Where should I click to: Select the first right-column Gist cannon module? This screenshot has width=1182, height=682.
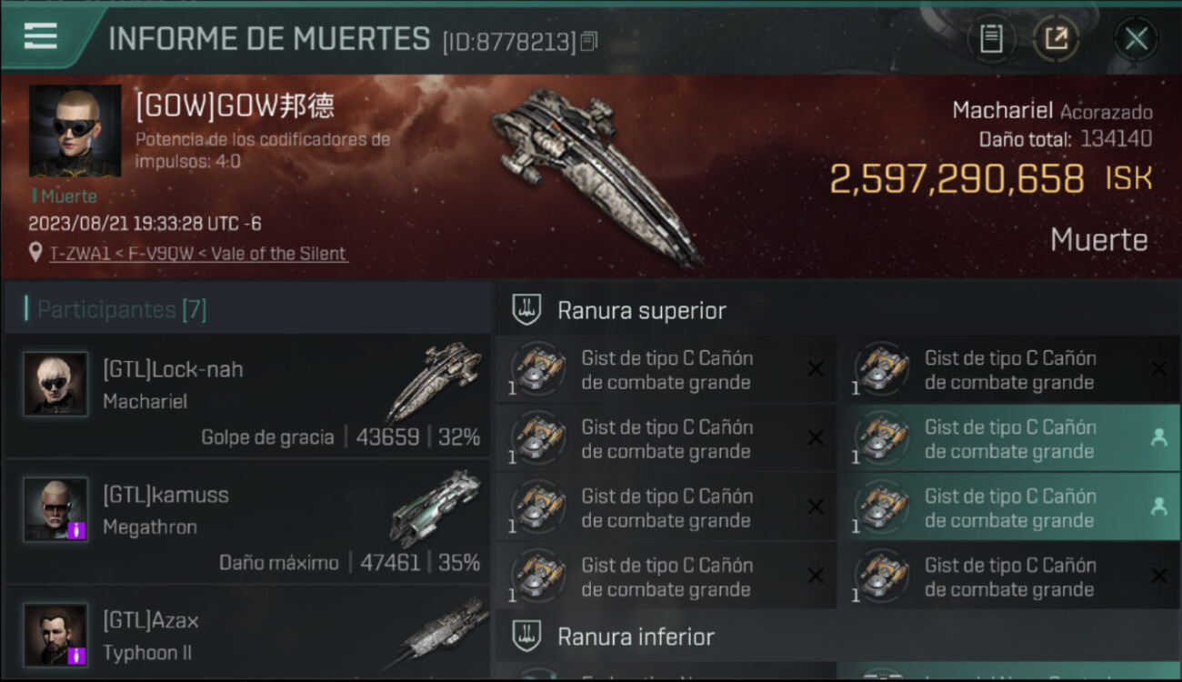[x=1009, y=369]
